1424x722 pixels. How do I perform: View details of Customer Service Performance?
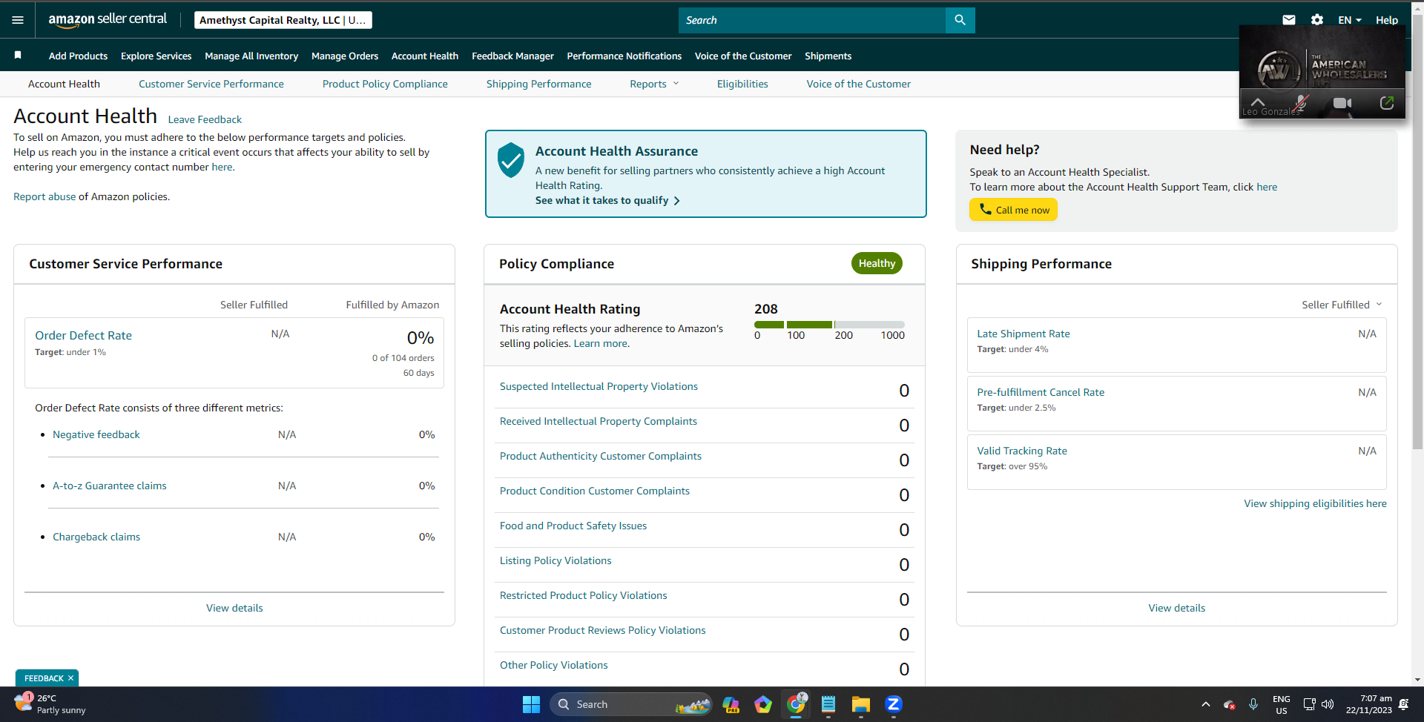[234, 608]
